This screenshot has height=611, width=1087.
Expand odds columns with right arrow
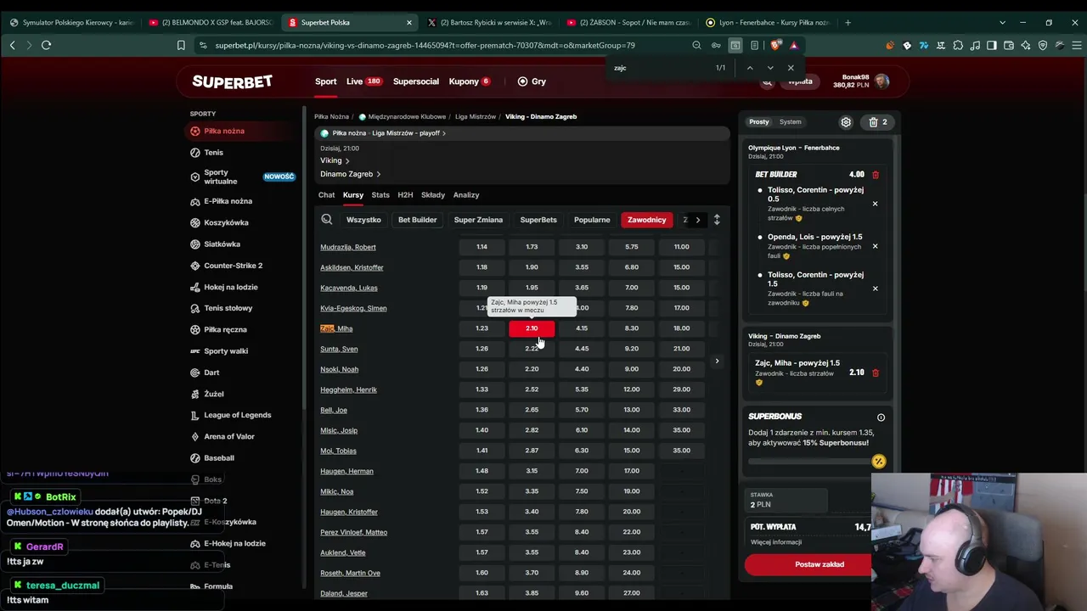[717, 362]
